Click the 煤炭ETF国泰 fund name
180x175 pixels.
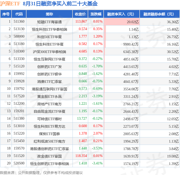point(49,134)
